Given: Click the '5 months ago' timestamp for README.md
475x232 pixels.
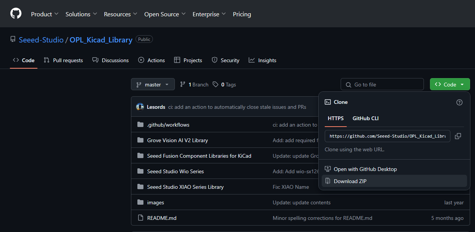Looking at the screenshot, I should pyautogui.click(x=447, y=218).
